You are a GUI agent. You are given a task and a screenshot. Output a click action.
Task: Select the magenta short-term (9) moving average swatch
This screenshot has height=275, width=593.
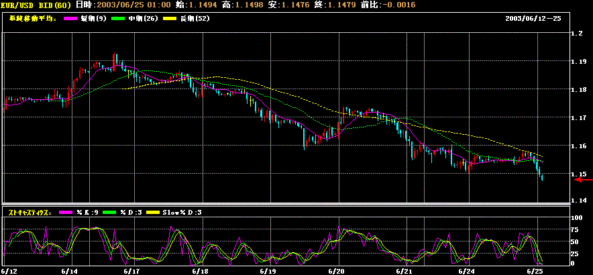click(69, 19)
